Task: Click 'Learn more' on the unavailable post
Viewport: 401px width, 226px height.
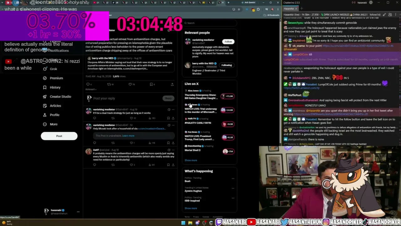Action: point(128,136)
